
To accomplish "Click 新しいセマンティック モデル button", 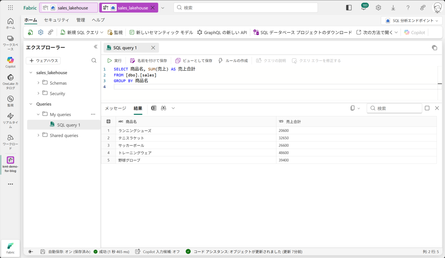I will pyautogui.click(x=161, y=33).
